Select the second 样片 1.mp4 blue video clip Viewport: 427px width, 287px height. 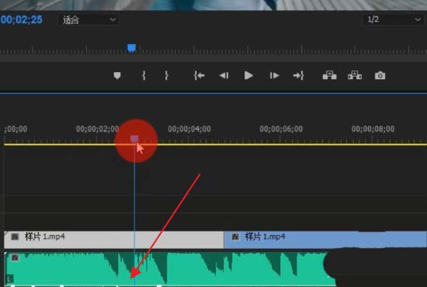pos(325,240)
